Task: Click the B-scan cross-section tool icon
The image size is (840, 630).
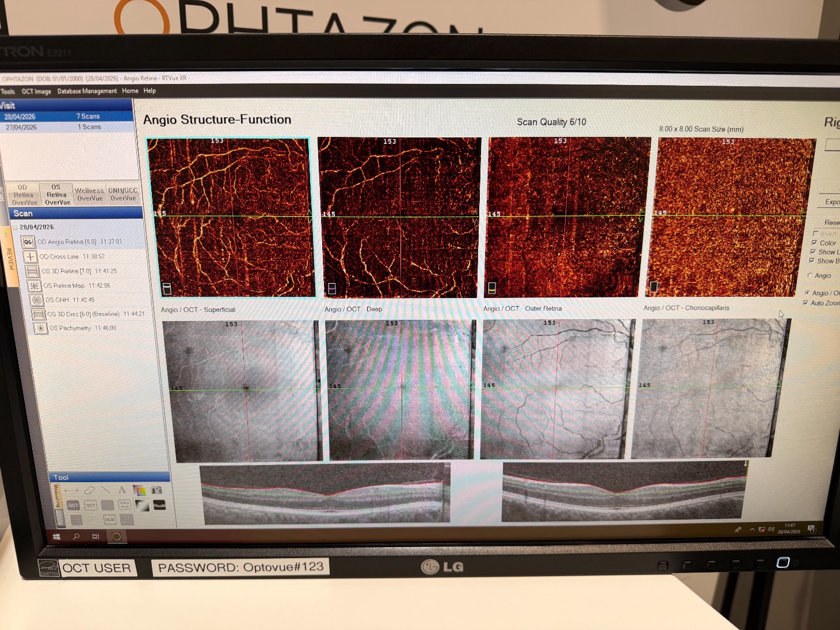Action: (160, 505)
